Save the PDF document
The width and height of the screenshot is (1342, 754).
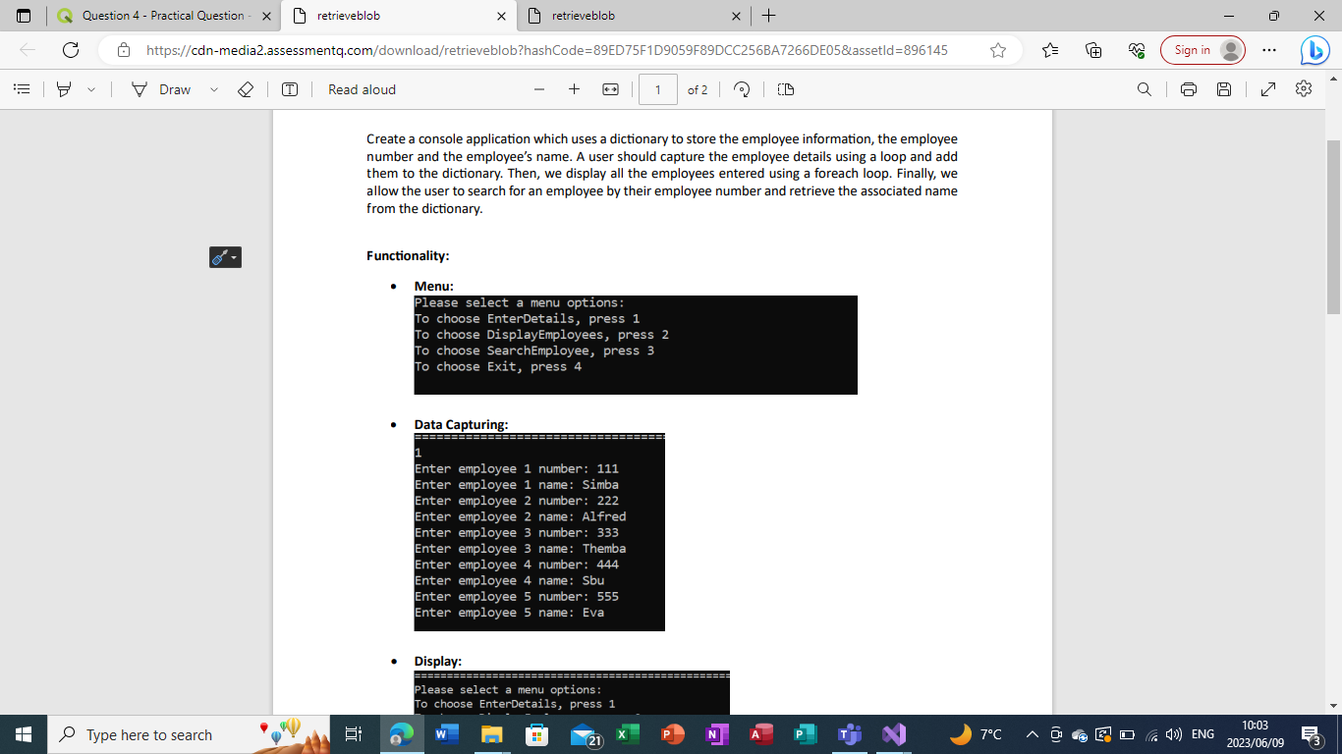tap(1223, 88)
